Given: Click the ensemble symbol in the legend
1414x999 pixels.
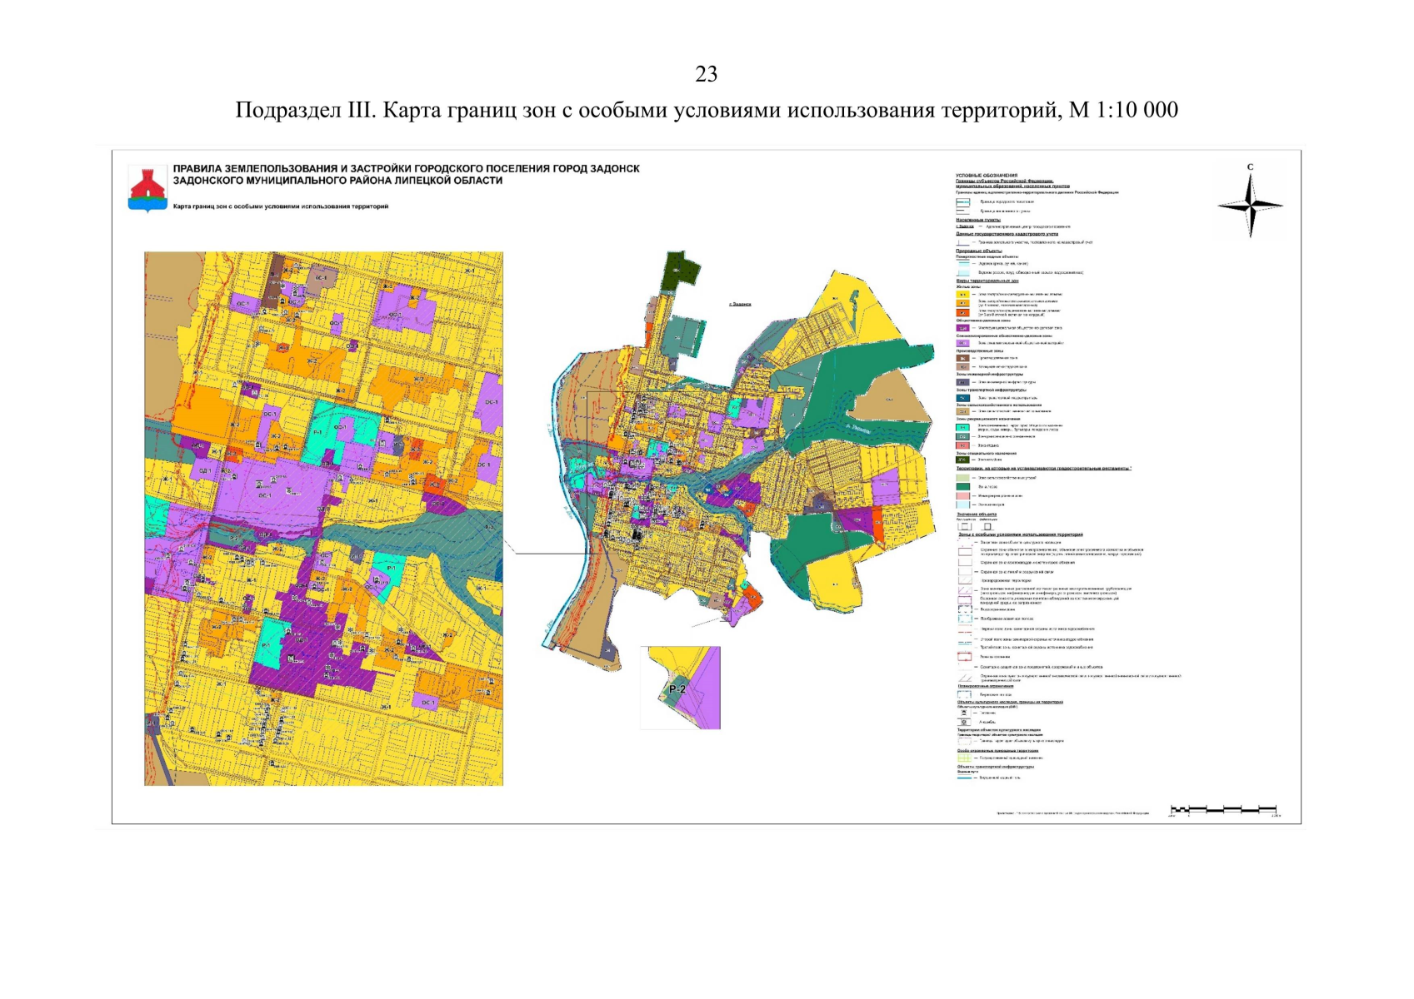Looking at the screenshot, I should tap(964, 723).
